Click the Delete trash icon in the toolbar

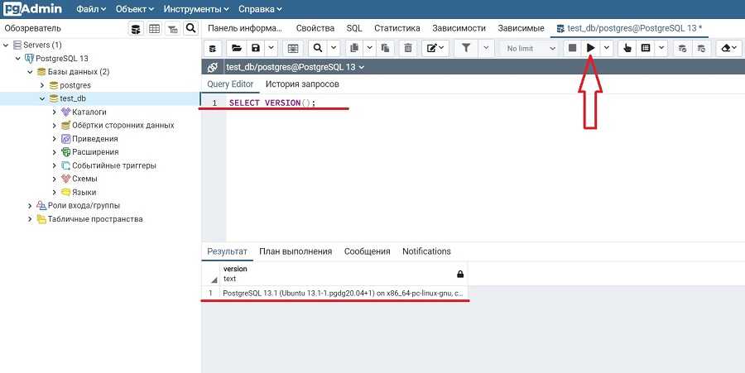click(x=407, y=48)
